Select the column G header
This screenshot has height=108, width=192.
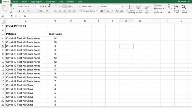coord(126,21)
